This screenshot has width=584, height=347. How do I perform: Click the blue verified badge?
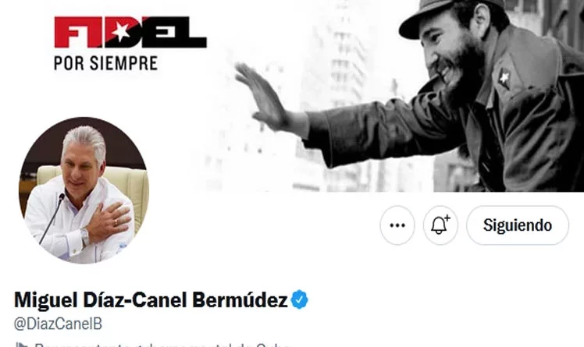[x=300, y=299]
